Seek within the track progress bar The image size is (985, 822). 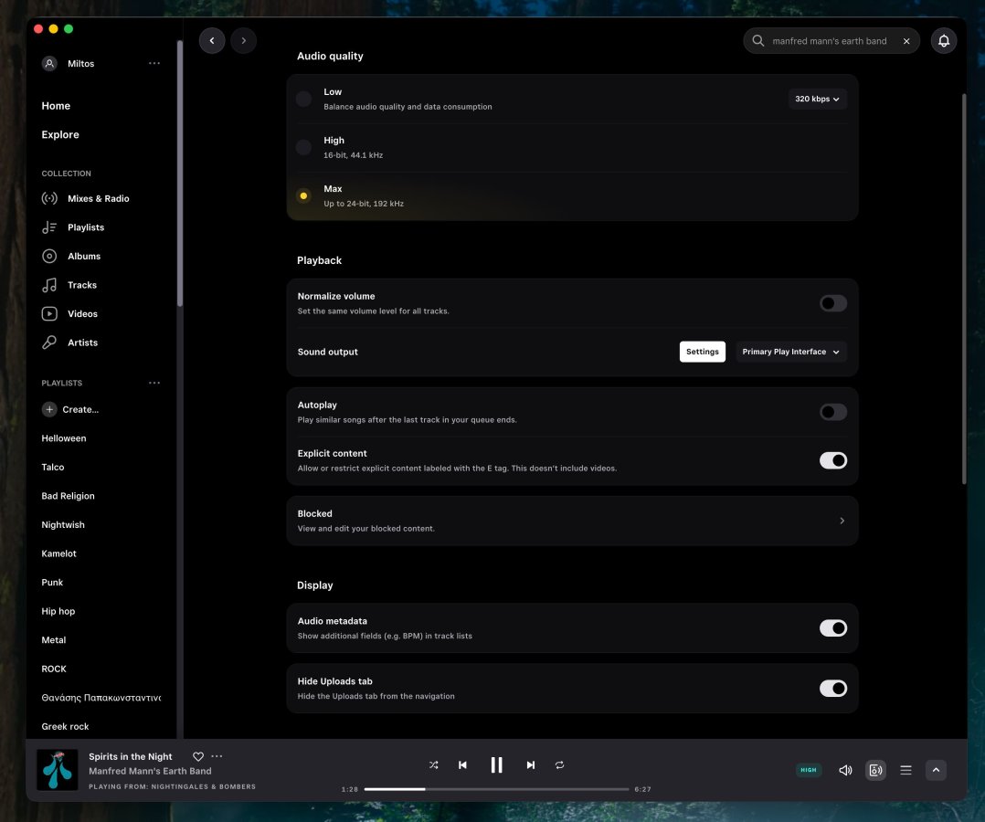(496, 789)
